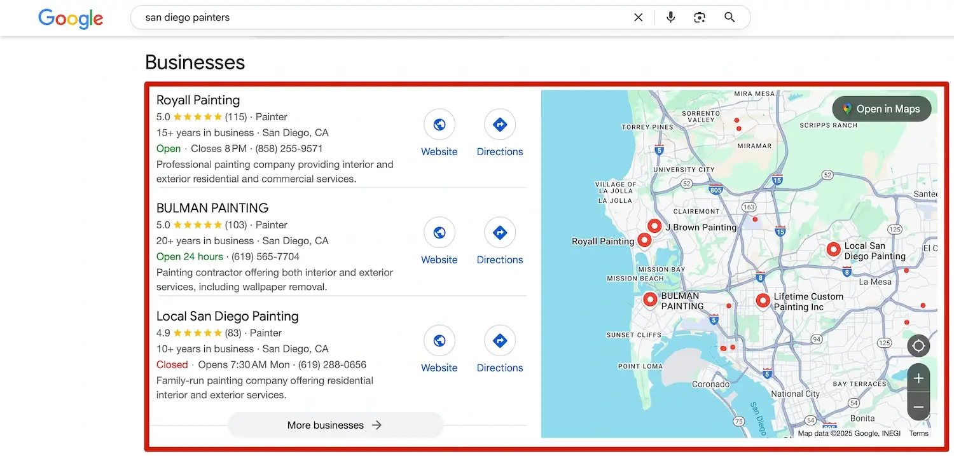Image resolution: width=954 pixels, height=456 pixels.
Task: Click BULMAN phone number (619) 565-7704
Action: pos(265,256)
